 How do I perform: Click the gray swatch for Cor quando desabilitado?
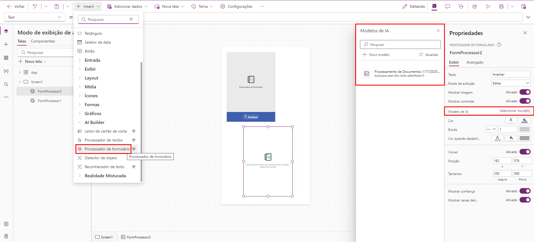click(525, 138)
